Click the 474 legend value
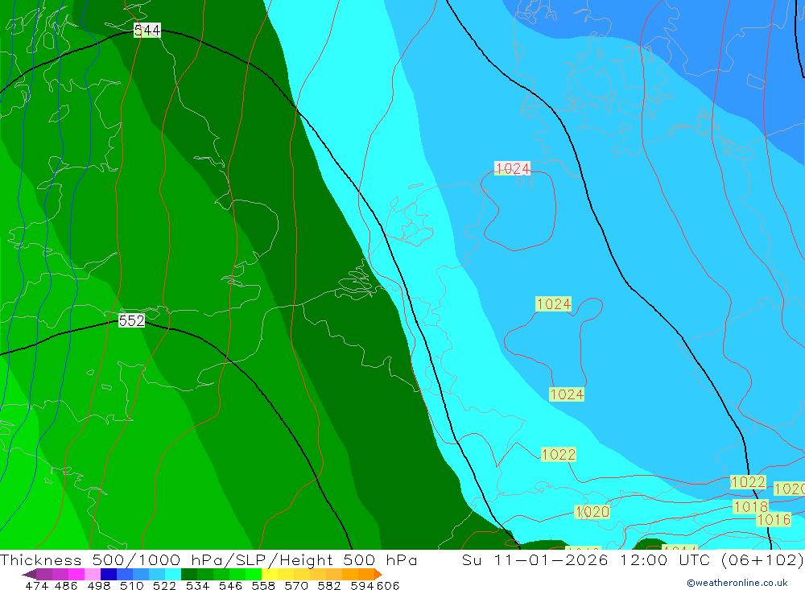The image size is (805, 590). coord(37,585)
